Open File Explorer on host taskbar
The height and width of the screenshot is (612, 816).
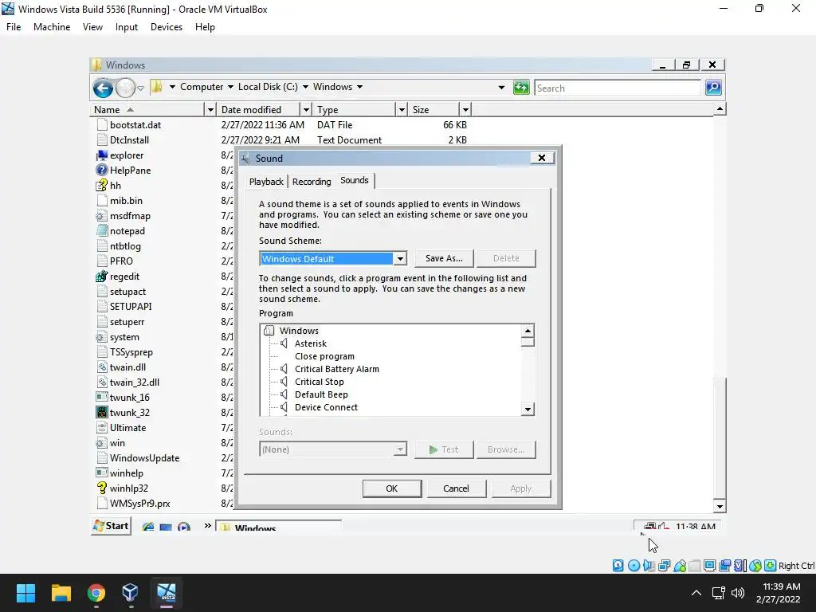click(61, 593)
